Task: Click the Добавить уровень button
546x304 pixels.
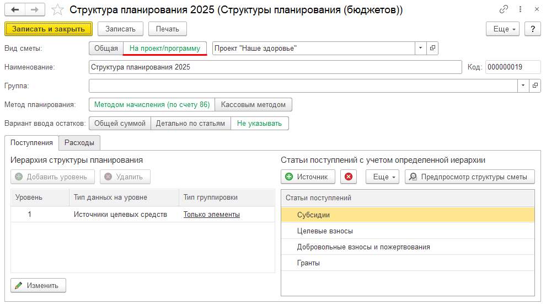Action: point(52,177)
